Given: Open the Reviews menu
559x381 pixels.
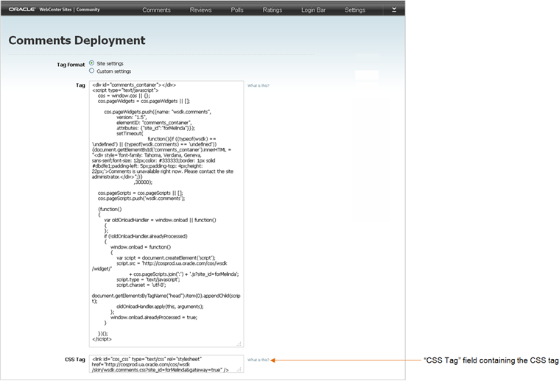Looking at the screenshot, I should click(x=200, y=10).
